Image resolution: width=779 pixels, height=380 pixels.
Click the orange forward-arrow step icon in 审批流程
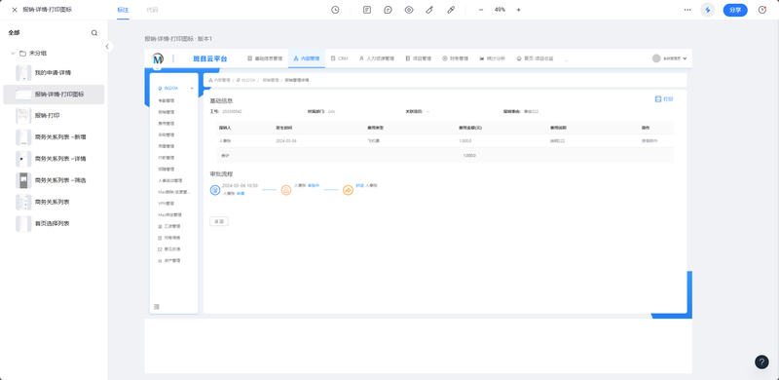click(349, 190)
